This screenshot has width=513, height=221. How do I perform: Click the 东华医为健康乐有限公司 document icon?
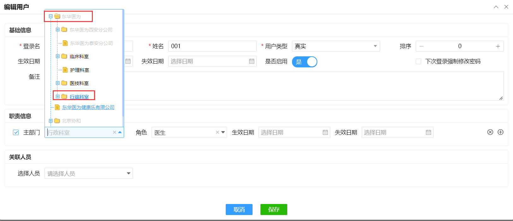(57, 107)
